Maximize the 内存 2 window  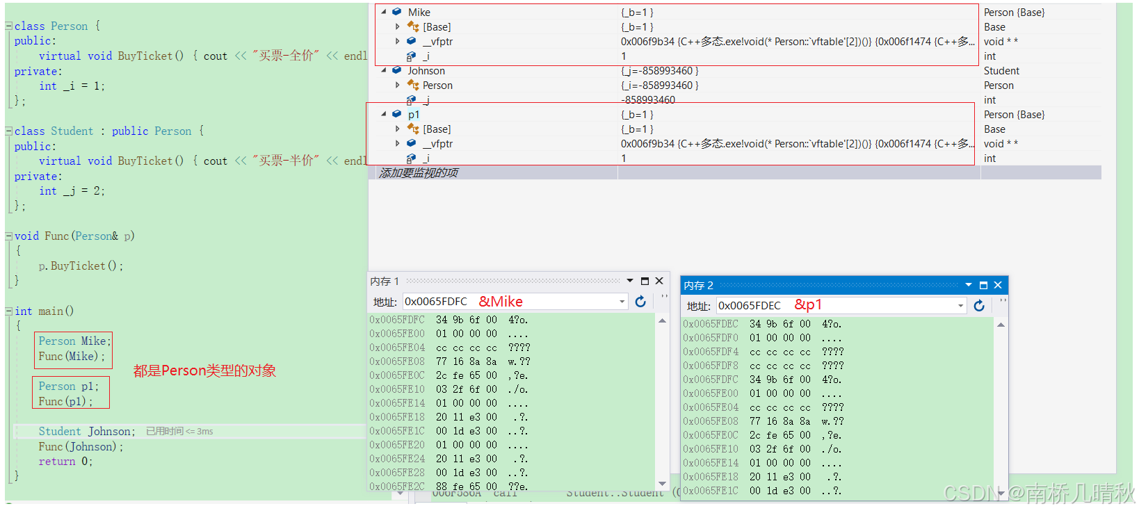(983, 285)
